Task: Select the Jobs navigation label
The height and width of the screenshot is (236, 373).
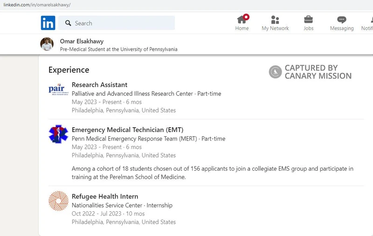Action: pos(308,28)
